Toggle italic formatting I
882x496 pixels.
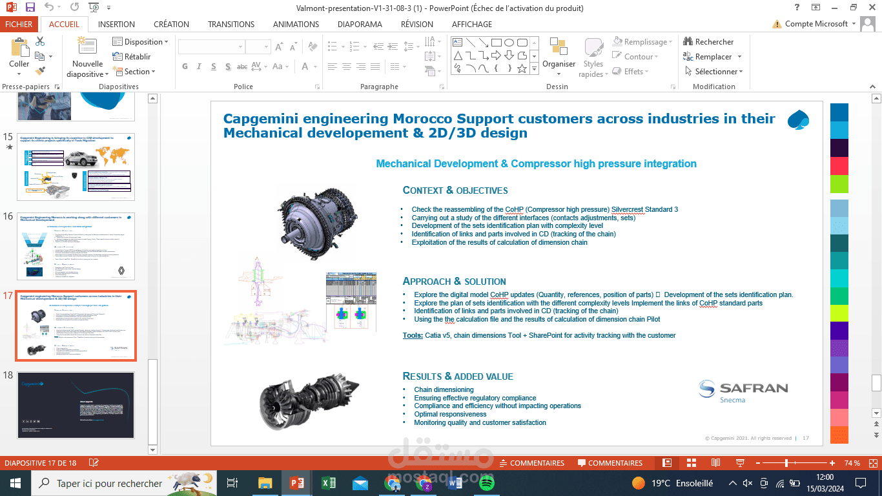[x=200, y=67]
